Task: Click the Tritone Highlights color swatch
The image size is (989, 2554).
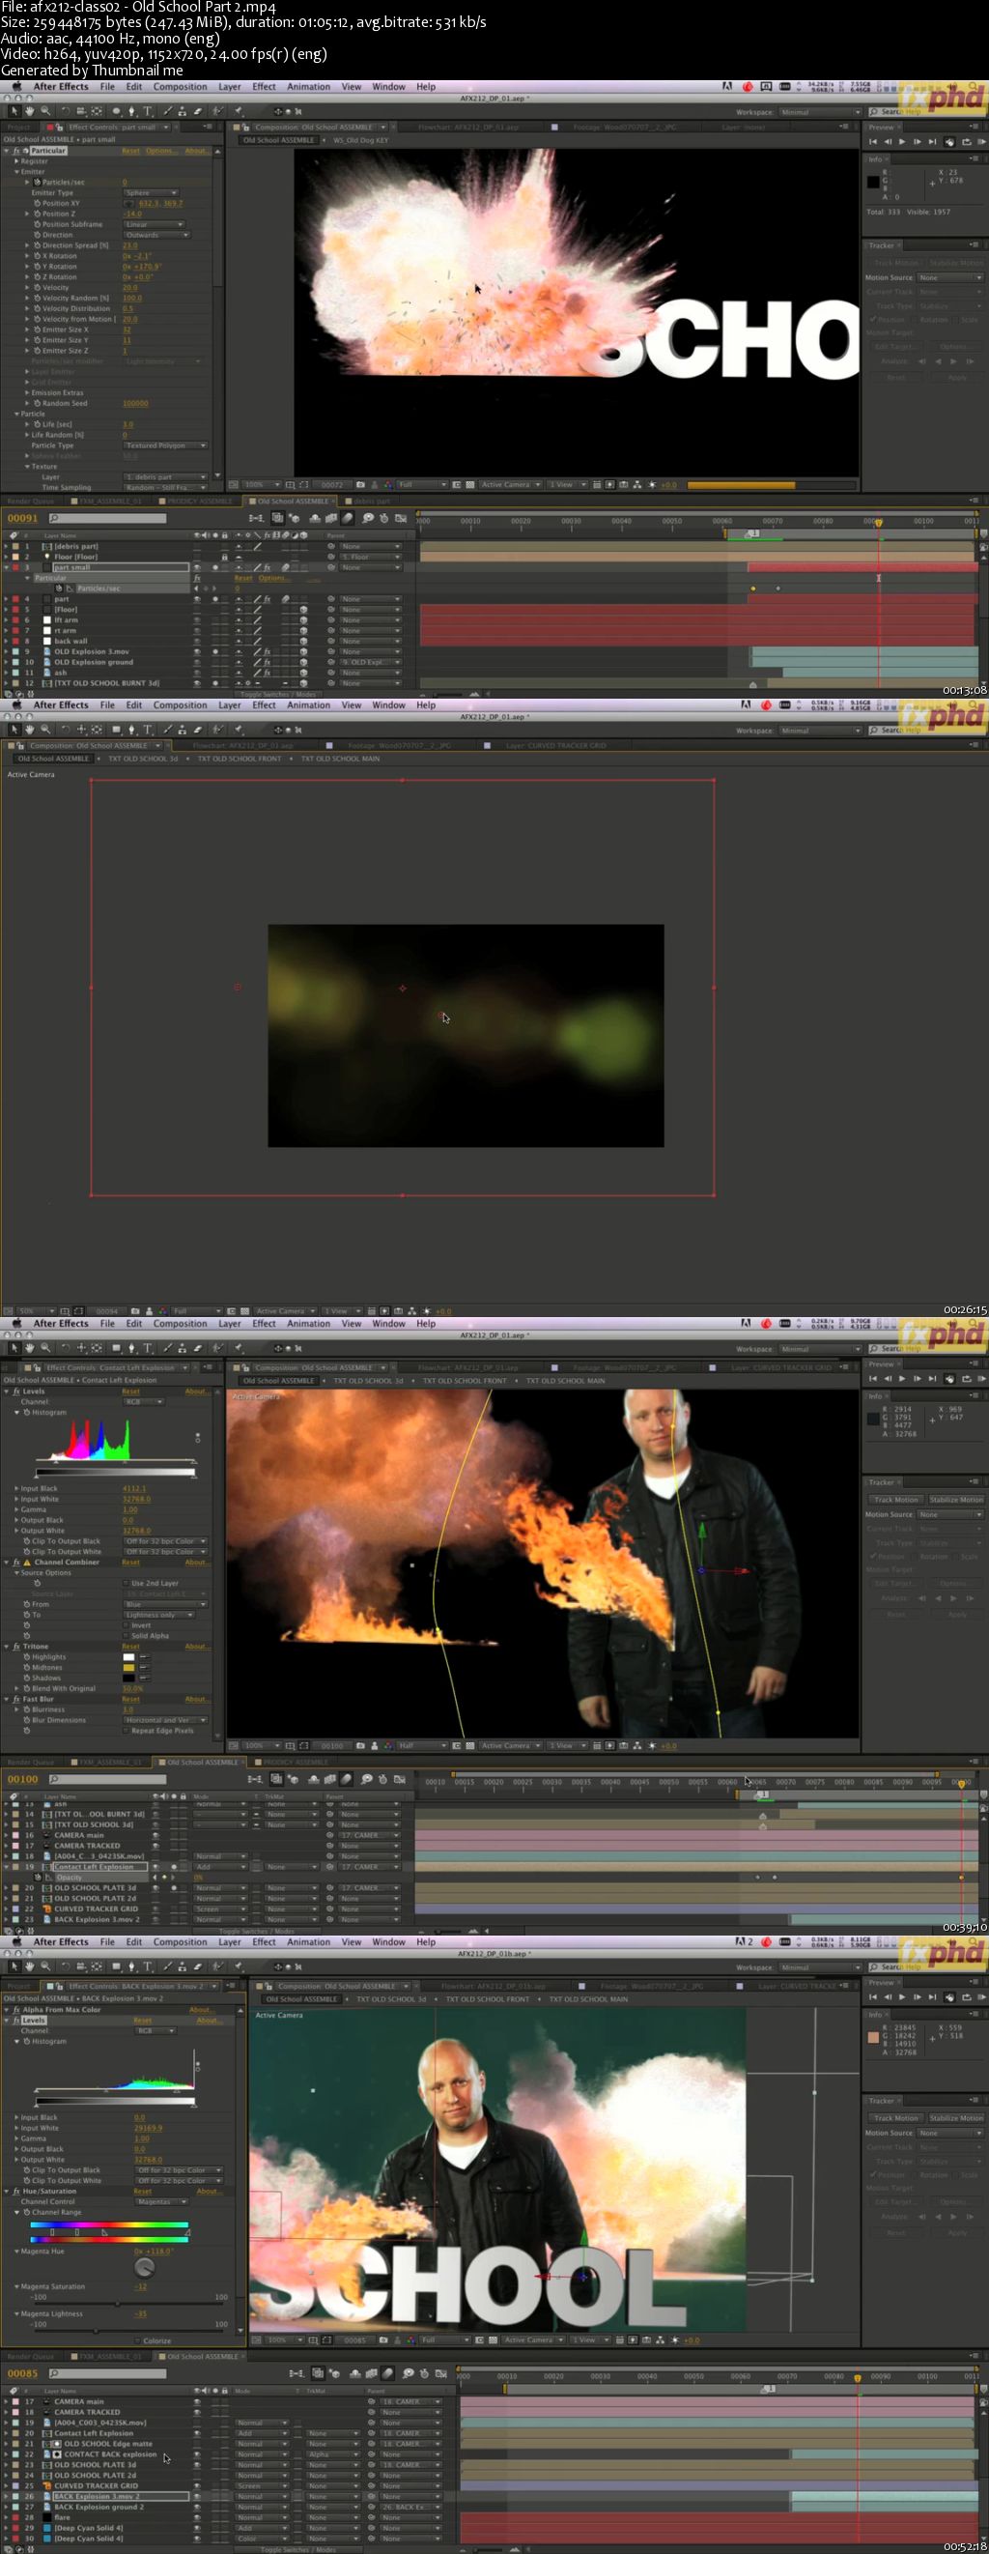Action: point(127,1656)
